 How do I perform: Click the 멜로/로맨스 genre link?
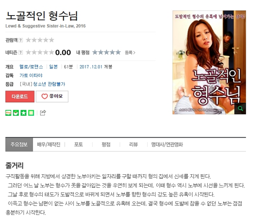pyautogui.click(x=31, y=67)
